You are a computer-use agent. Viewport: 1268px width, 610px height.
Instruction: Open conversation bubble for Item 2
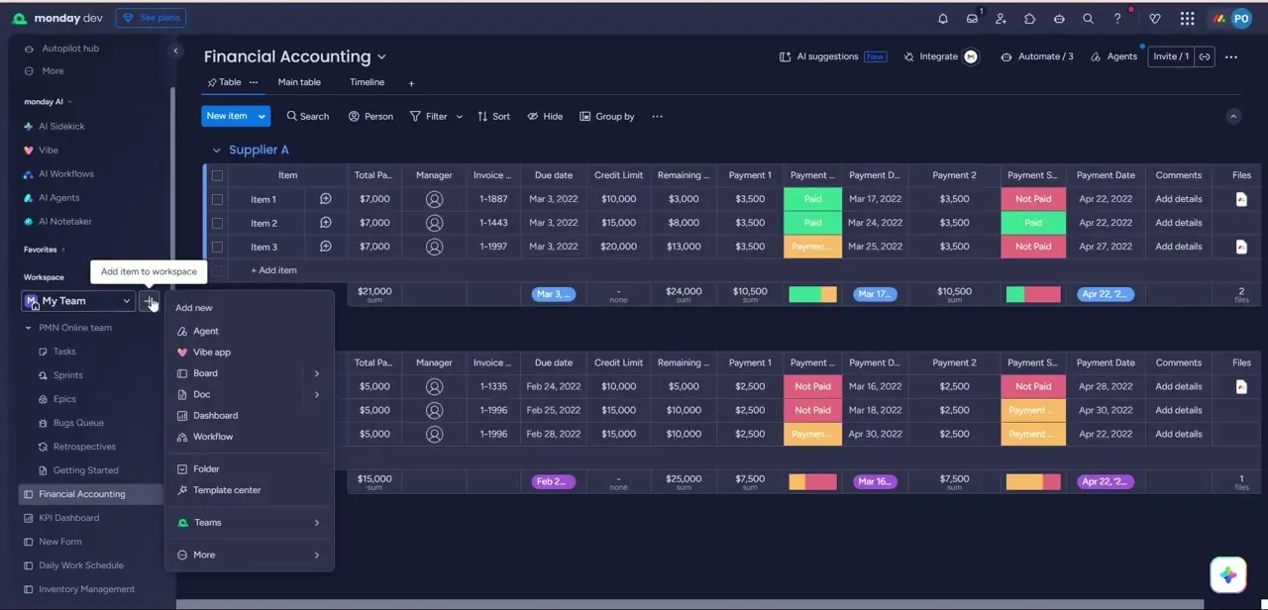pos(325,223)
